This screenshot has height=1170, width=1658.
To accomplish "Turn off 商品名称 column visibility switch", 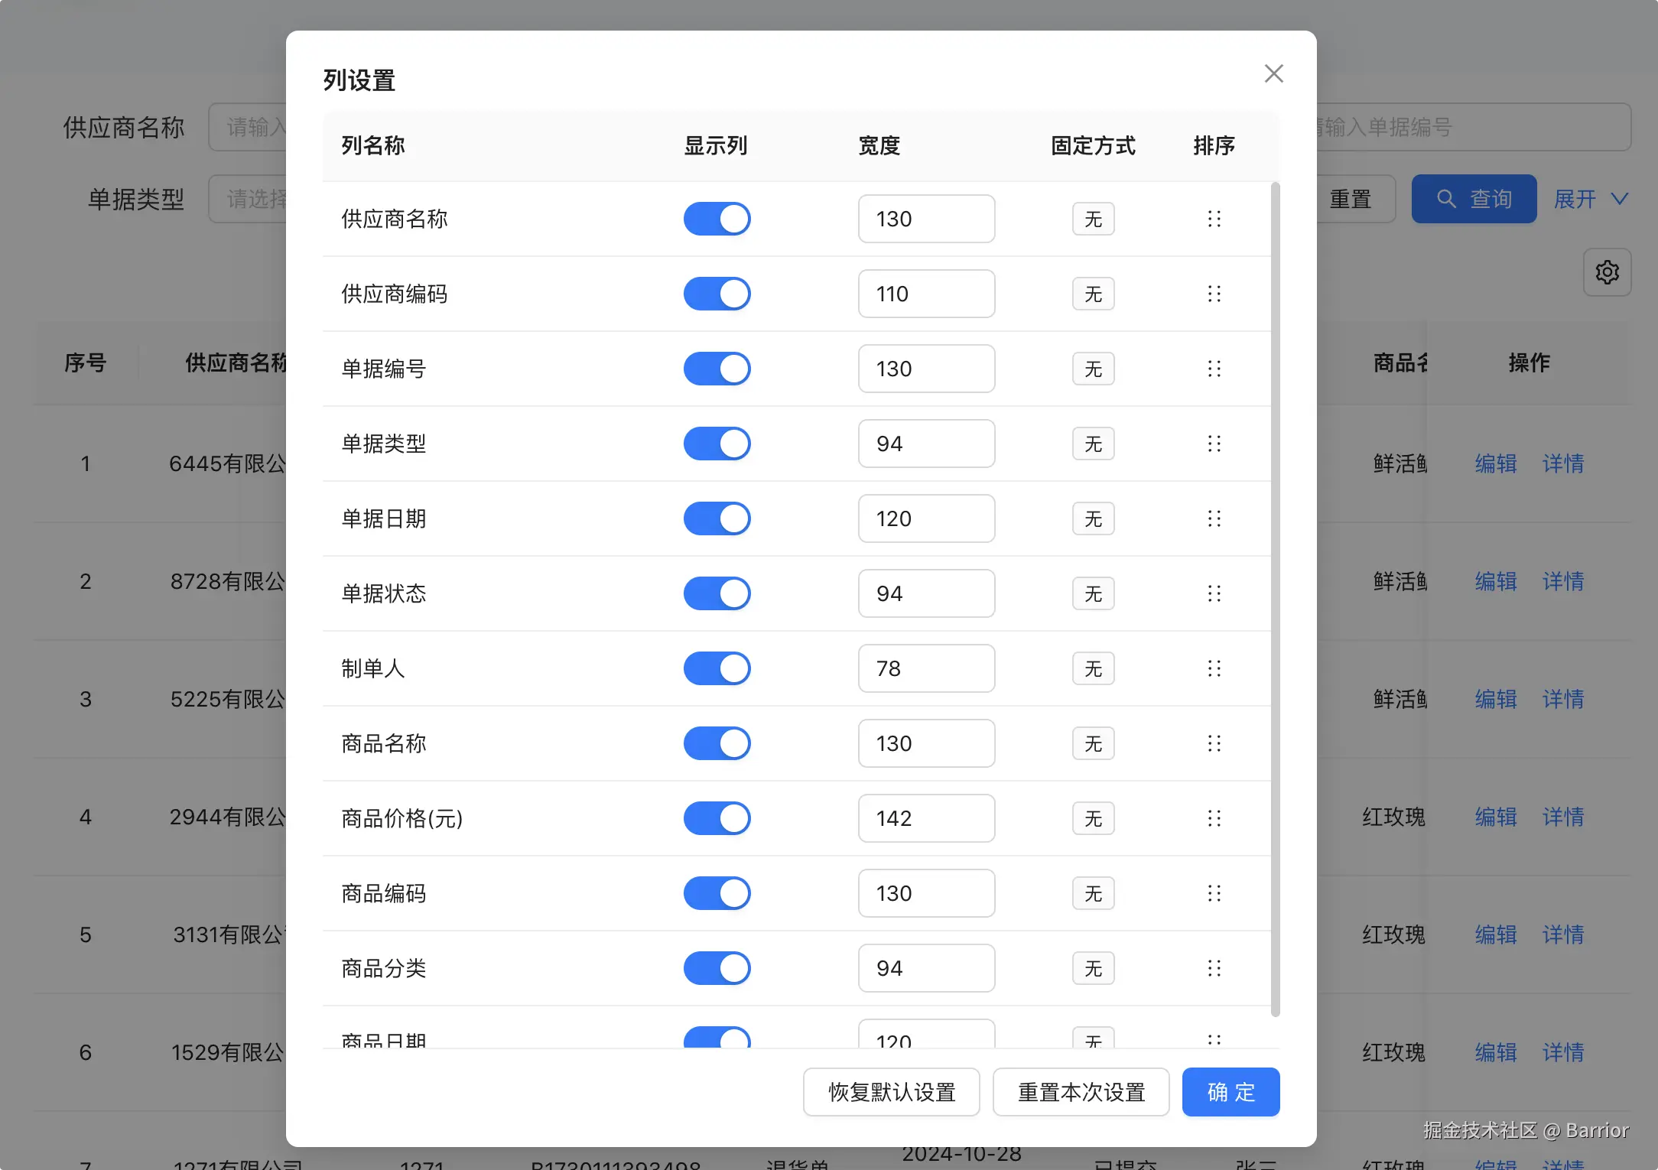I will 717,743.
